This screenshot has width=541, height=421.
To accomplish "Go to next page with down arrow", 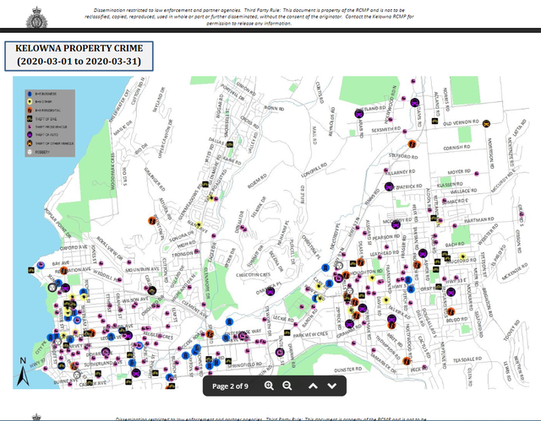I will (332, 386).
